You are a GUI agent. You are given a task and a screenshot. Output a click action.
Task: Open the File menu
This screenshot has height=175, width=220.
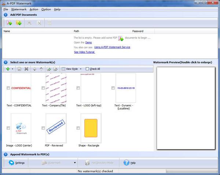[5, 10]
